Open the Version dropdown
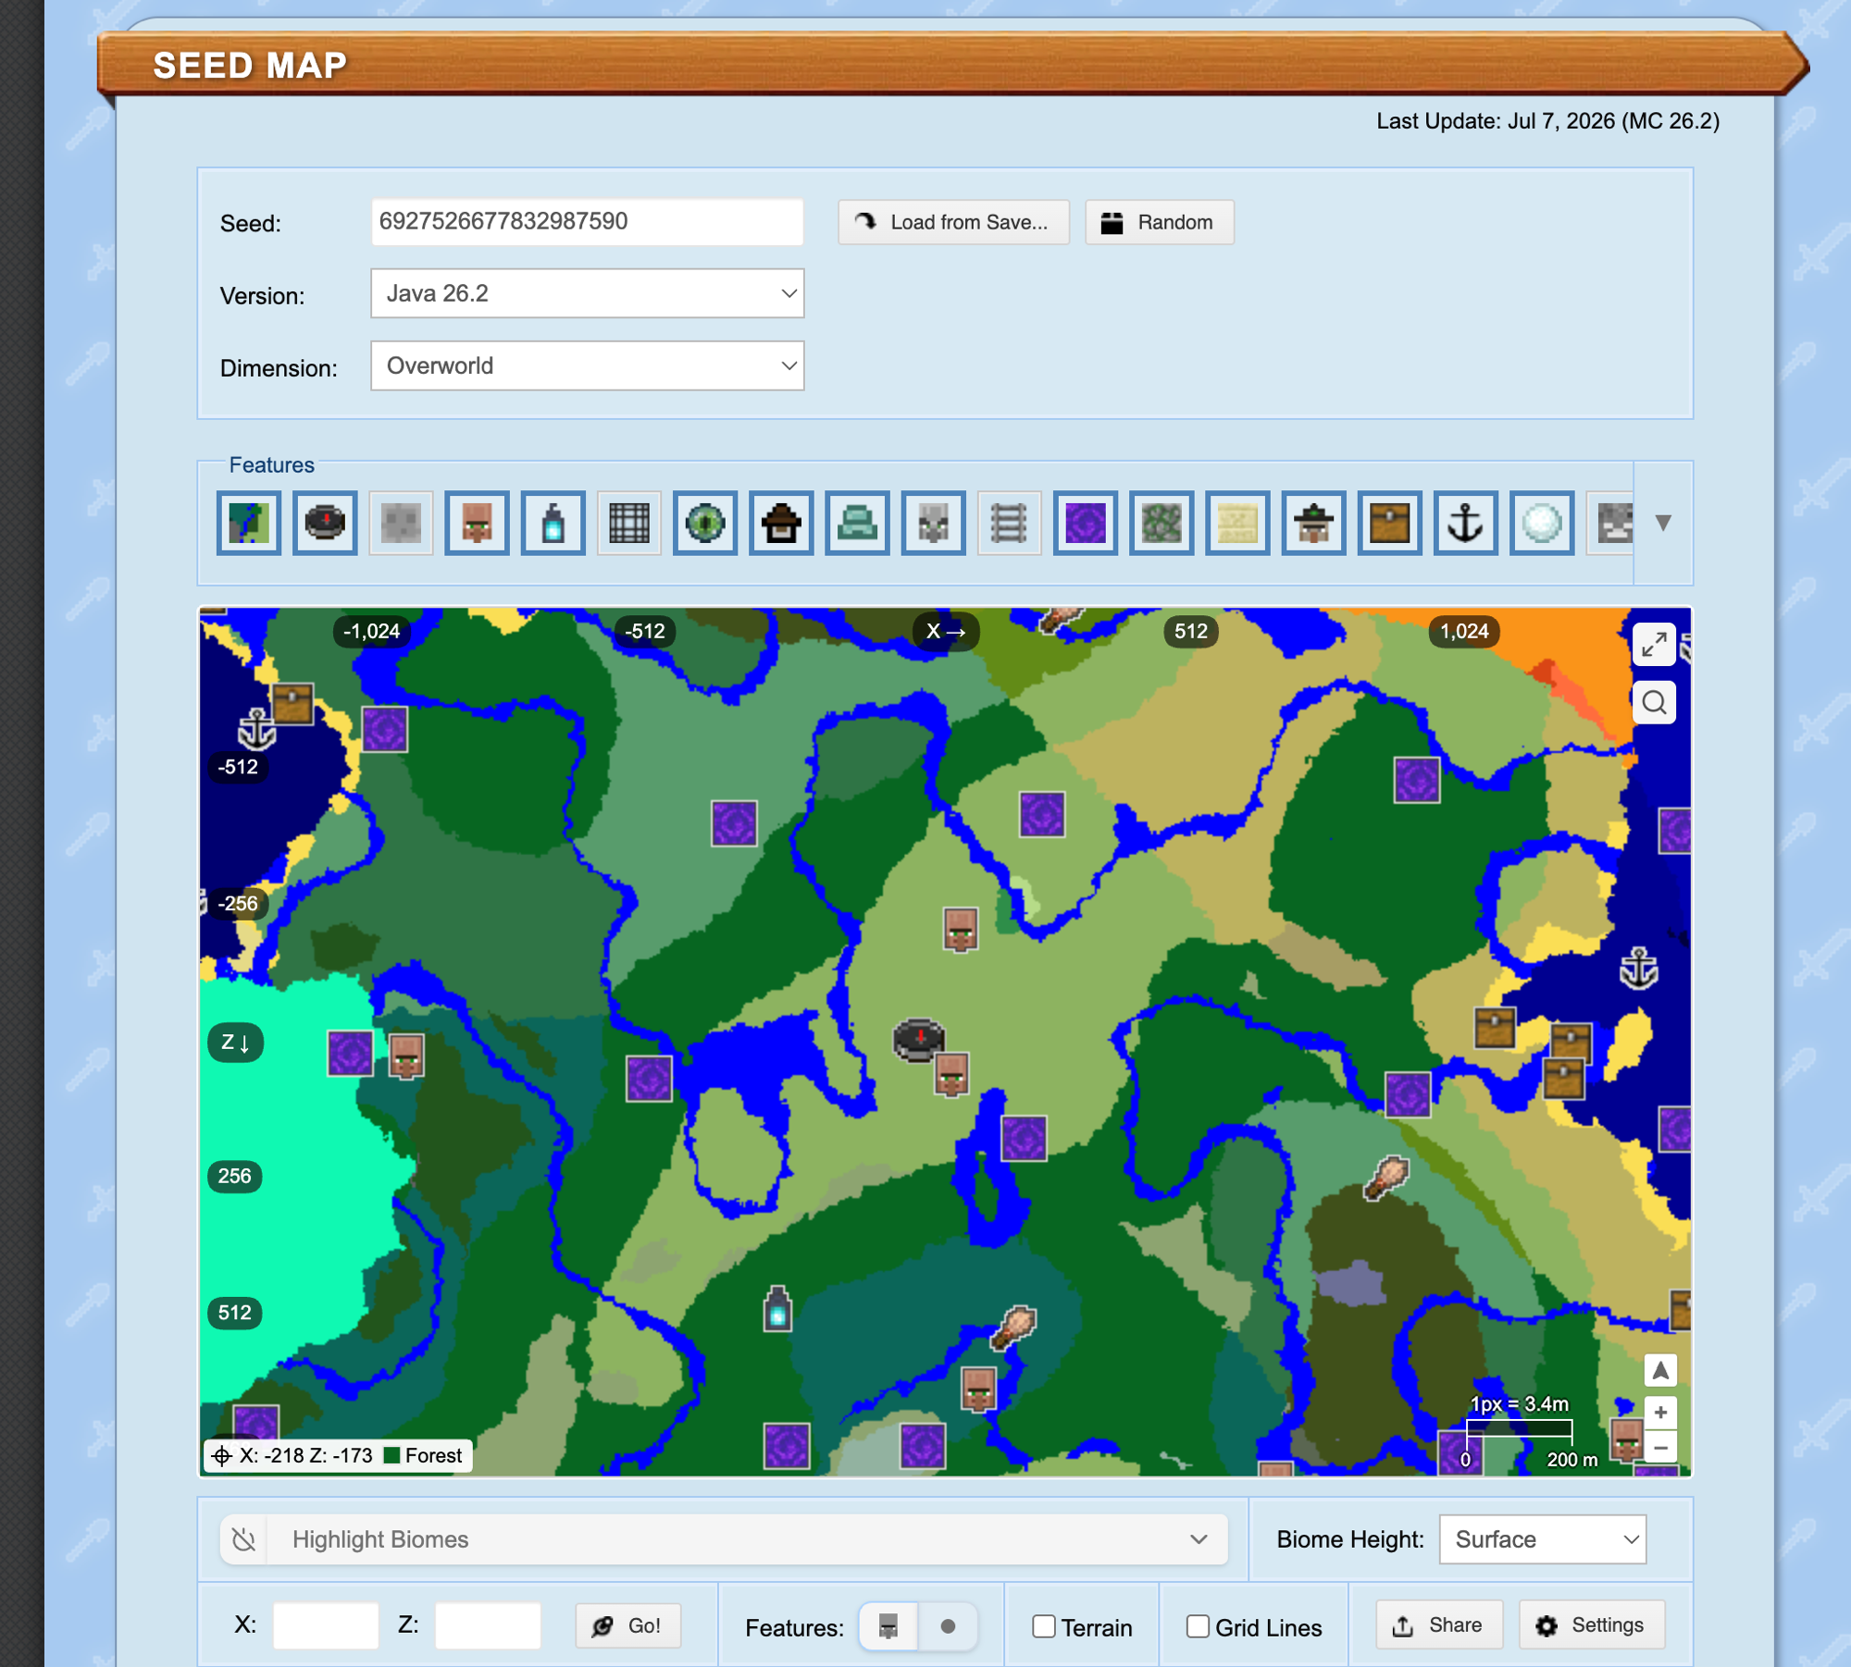The image size is (1851, 1667). [588, 293]
